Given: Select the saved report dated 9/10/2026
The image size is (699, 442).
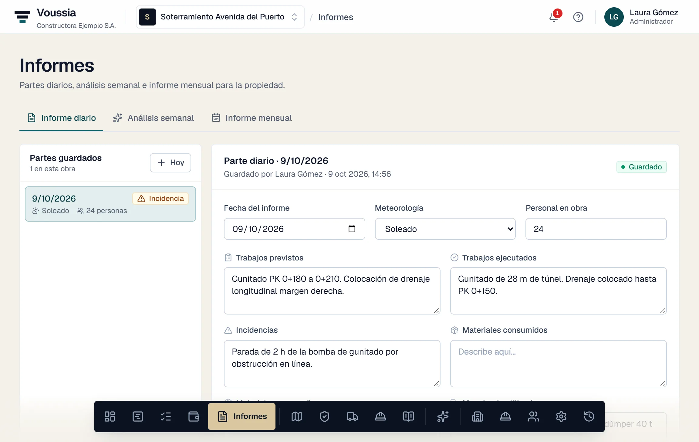Looking at the screenshot, I should click(110, 204).
